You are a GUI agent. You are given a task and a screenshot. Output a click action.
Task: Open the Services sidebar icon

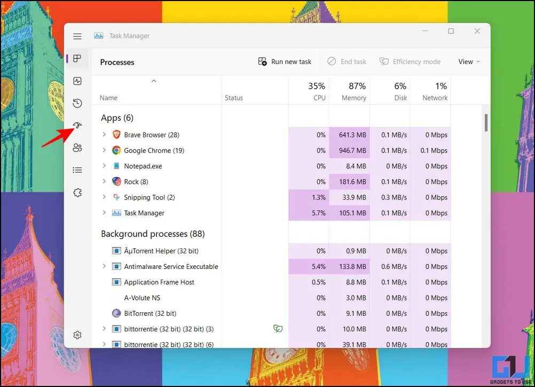coord(77,192)
